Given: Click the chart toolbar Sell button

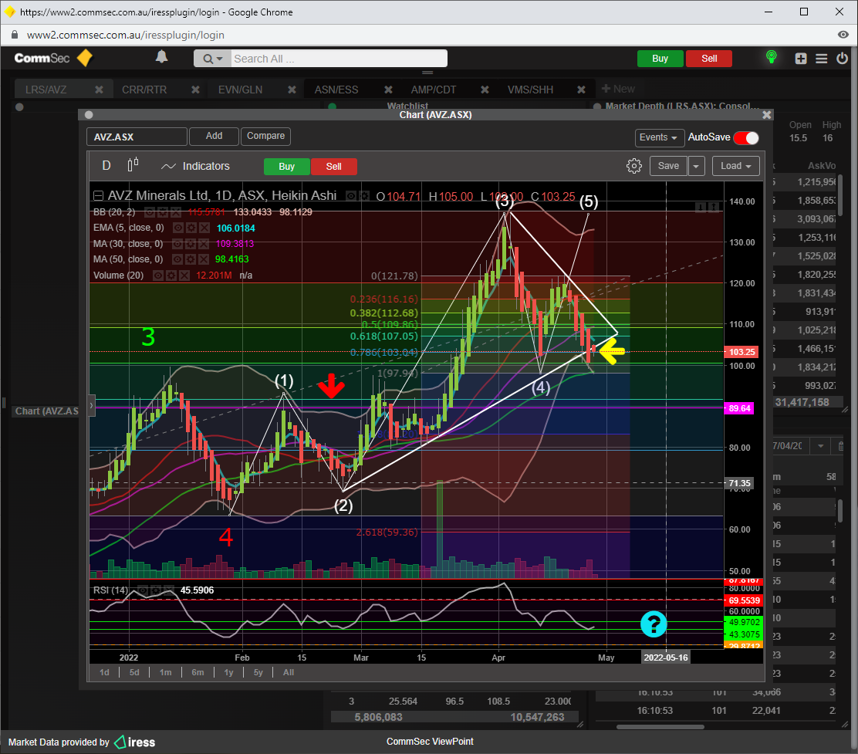Looking at the screenshot, I should pos(334,167).
